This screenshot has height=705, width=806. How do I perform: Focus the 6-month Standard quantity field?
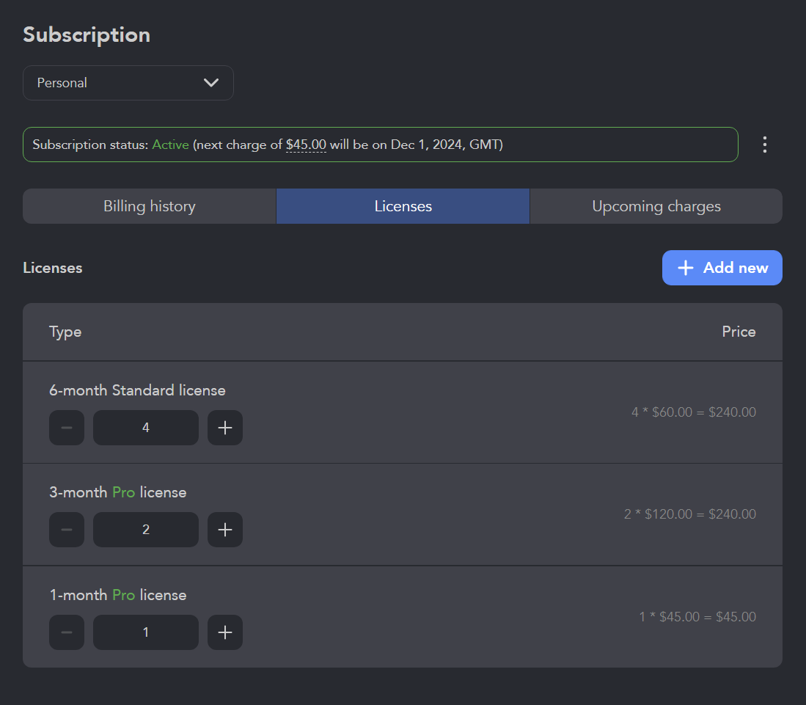click(x=145, y=428)
